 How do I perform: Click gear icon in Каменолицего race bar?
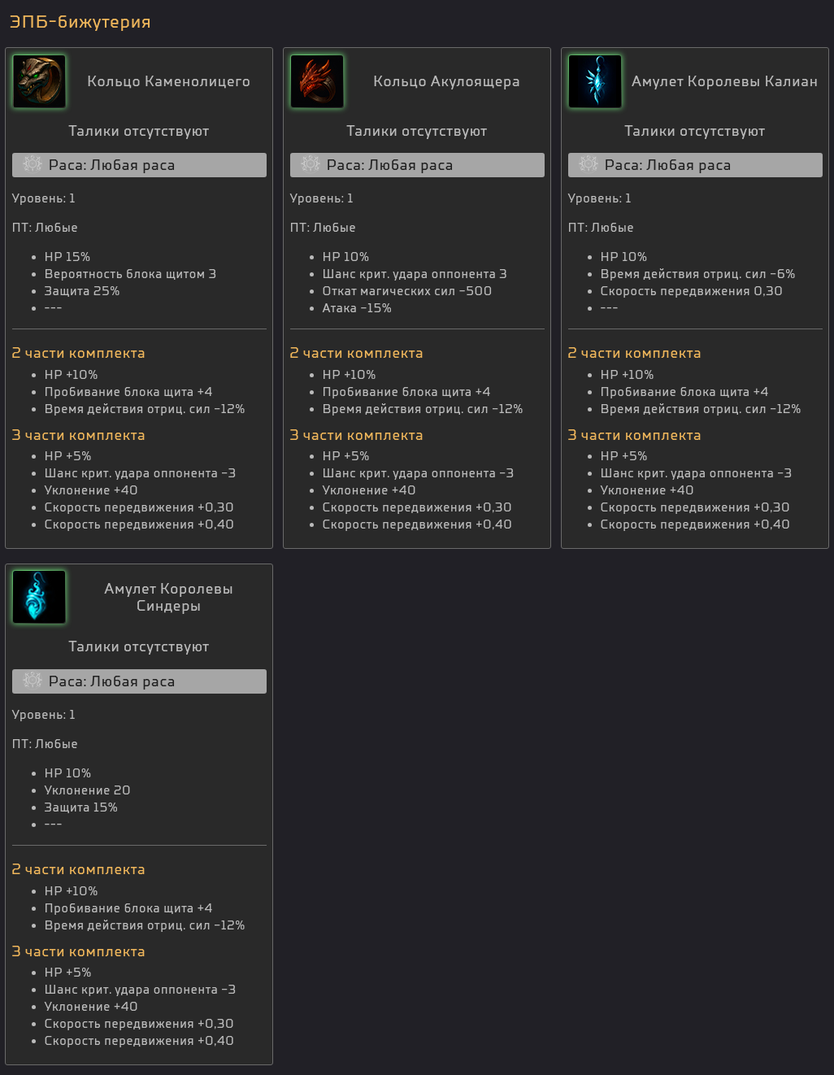pos(33,164)
